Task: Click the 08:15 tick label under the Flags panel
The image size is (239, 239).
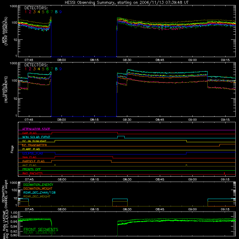Action: tap(94, 180)
